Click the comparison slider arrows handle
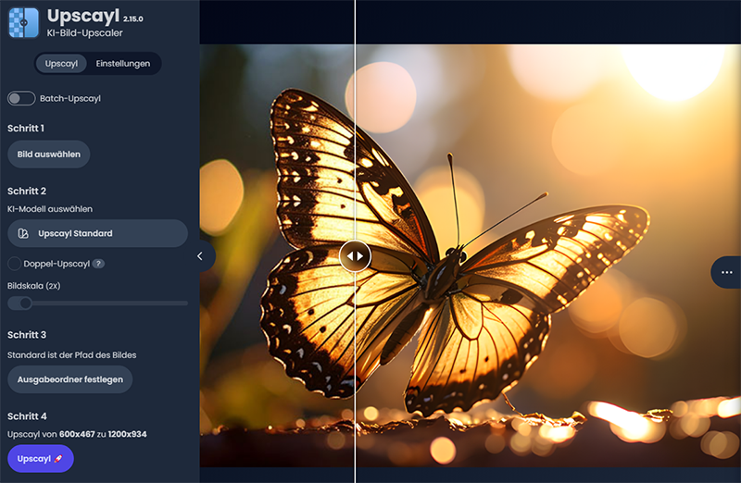The height and width of the screenshot is (483, 741). click(355, 256)
